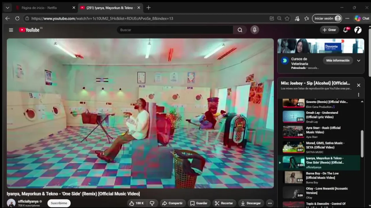371x208 pixels.
Task: Reload the current page
Action: [x=17, y=18]
